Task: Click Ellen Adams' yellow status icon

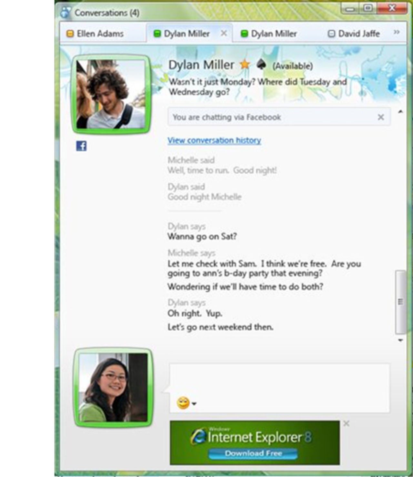Action: (x=70, y=33)
